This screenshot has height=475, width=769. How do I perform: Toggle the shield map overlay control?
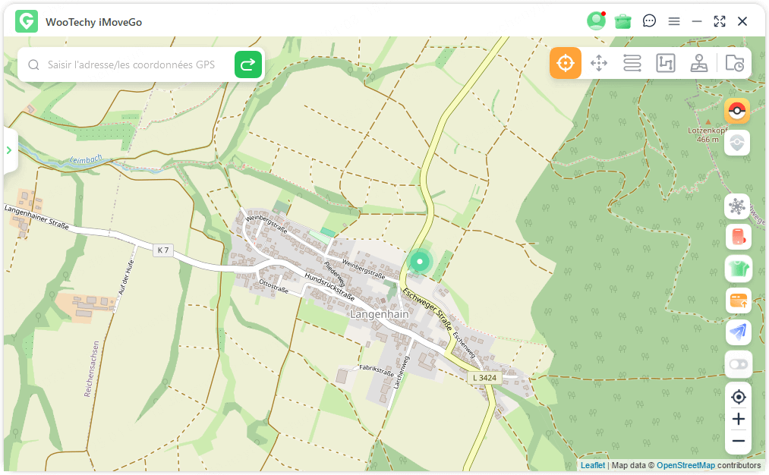pyautogui.click(x=737, y=143)
